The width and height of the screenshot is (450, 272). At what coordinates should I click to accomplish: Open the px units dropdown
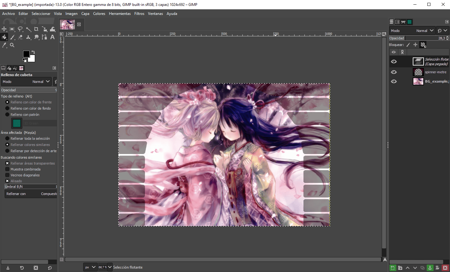tap(90, 267)
